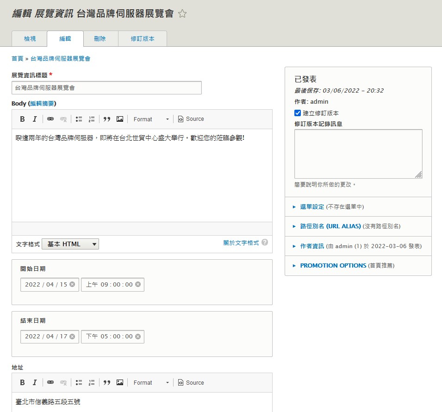Expand the PROMOTION OPTIONS section
The width and height of the screenshot is (442, 412).
point(333,266)
